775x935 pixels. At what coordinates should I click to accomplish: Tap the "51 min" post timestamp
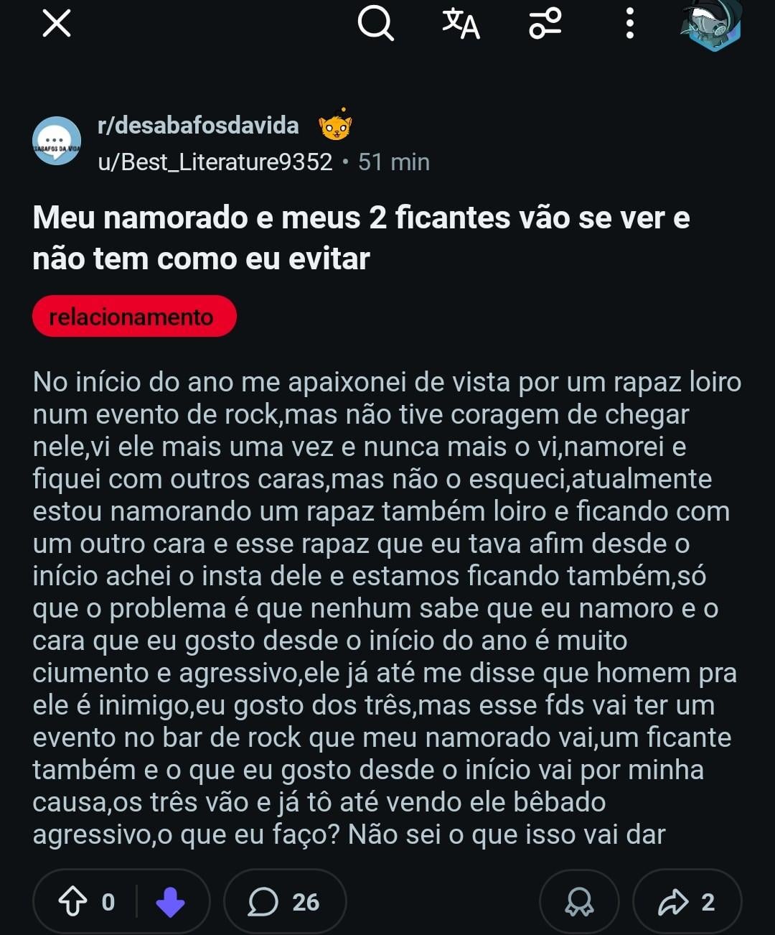point(394,162)
